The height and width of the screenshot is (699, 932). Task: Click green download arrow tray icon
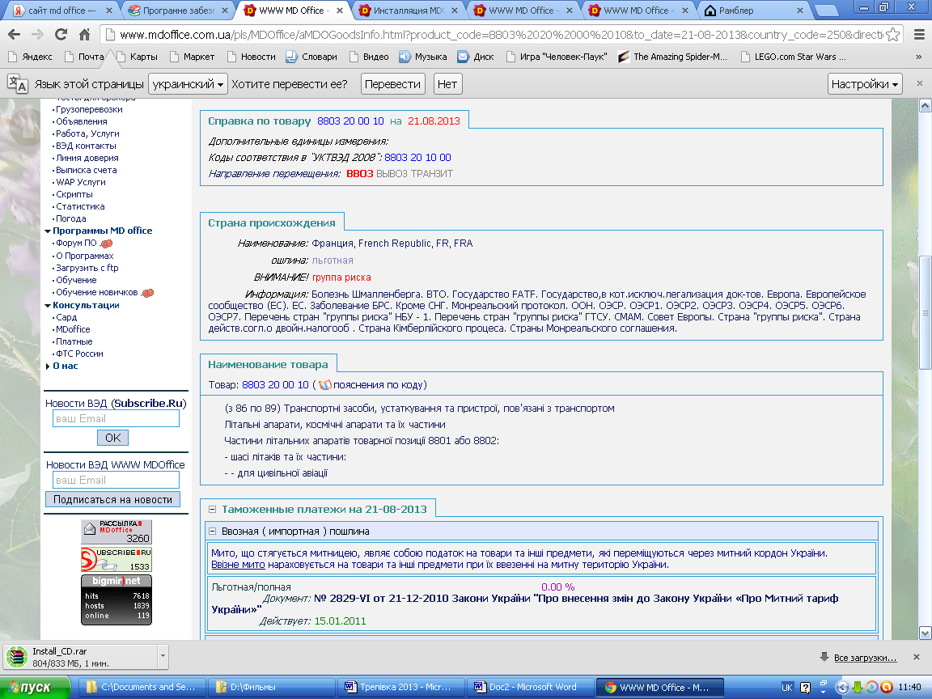[x=857, y=687]
